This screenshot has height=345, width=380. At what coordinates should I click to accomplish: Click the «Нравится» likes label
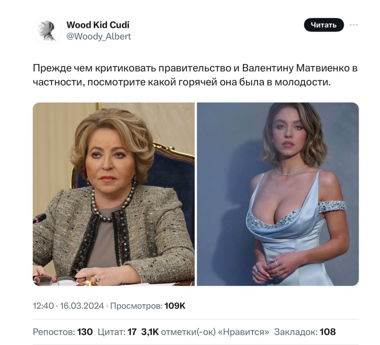(244, 332)
